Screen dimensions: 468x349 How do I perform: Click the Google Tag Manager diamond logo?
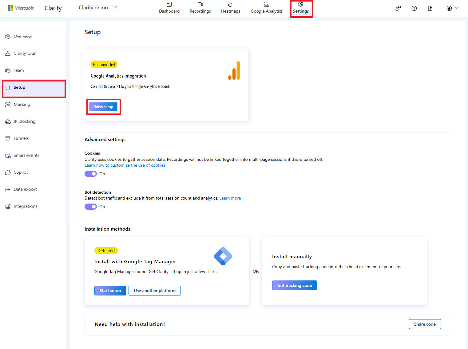click(x=223, y=256)
